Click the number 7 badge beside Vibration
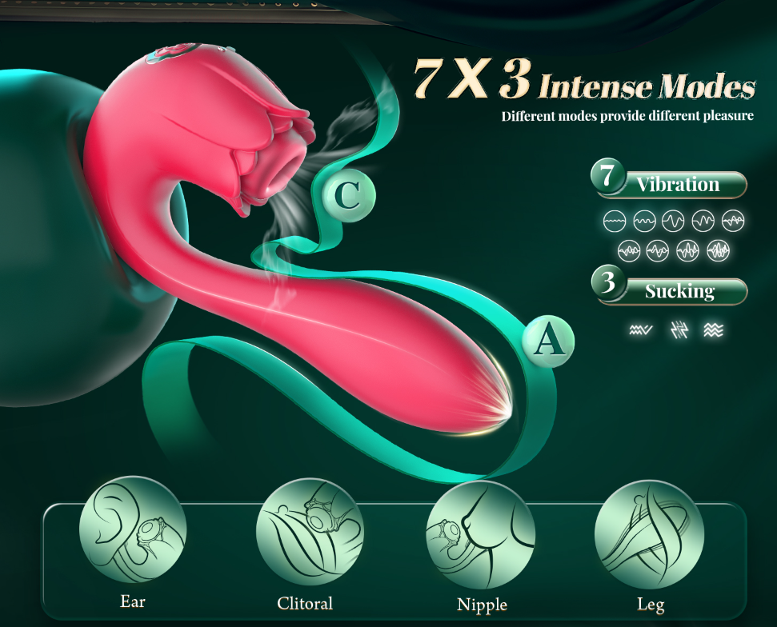Image resolution: width=777 pixels, height=627 pixels. pyautogui.click(x=607, y=176)
